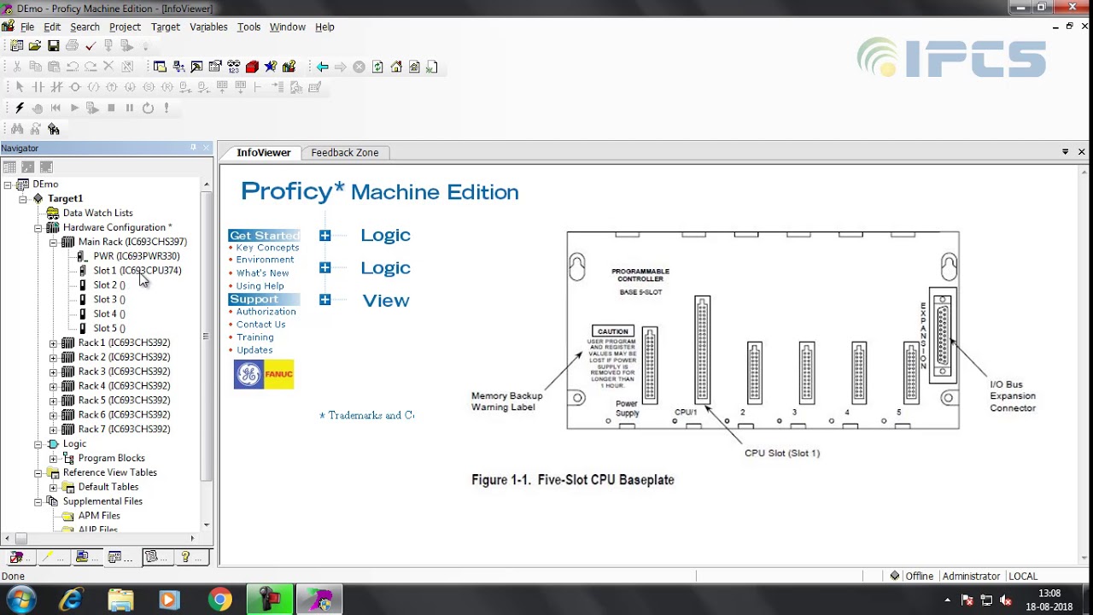Go back with the blue arrow icon
Viewport: 1093px width, 615px height.
pyautogui.click(x=322, y=67)
